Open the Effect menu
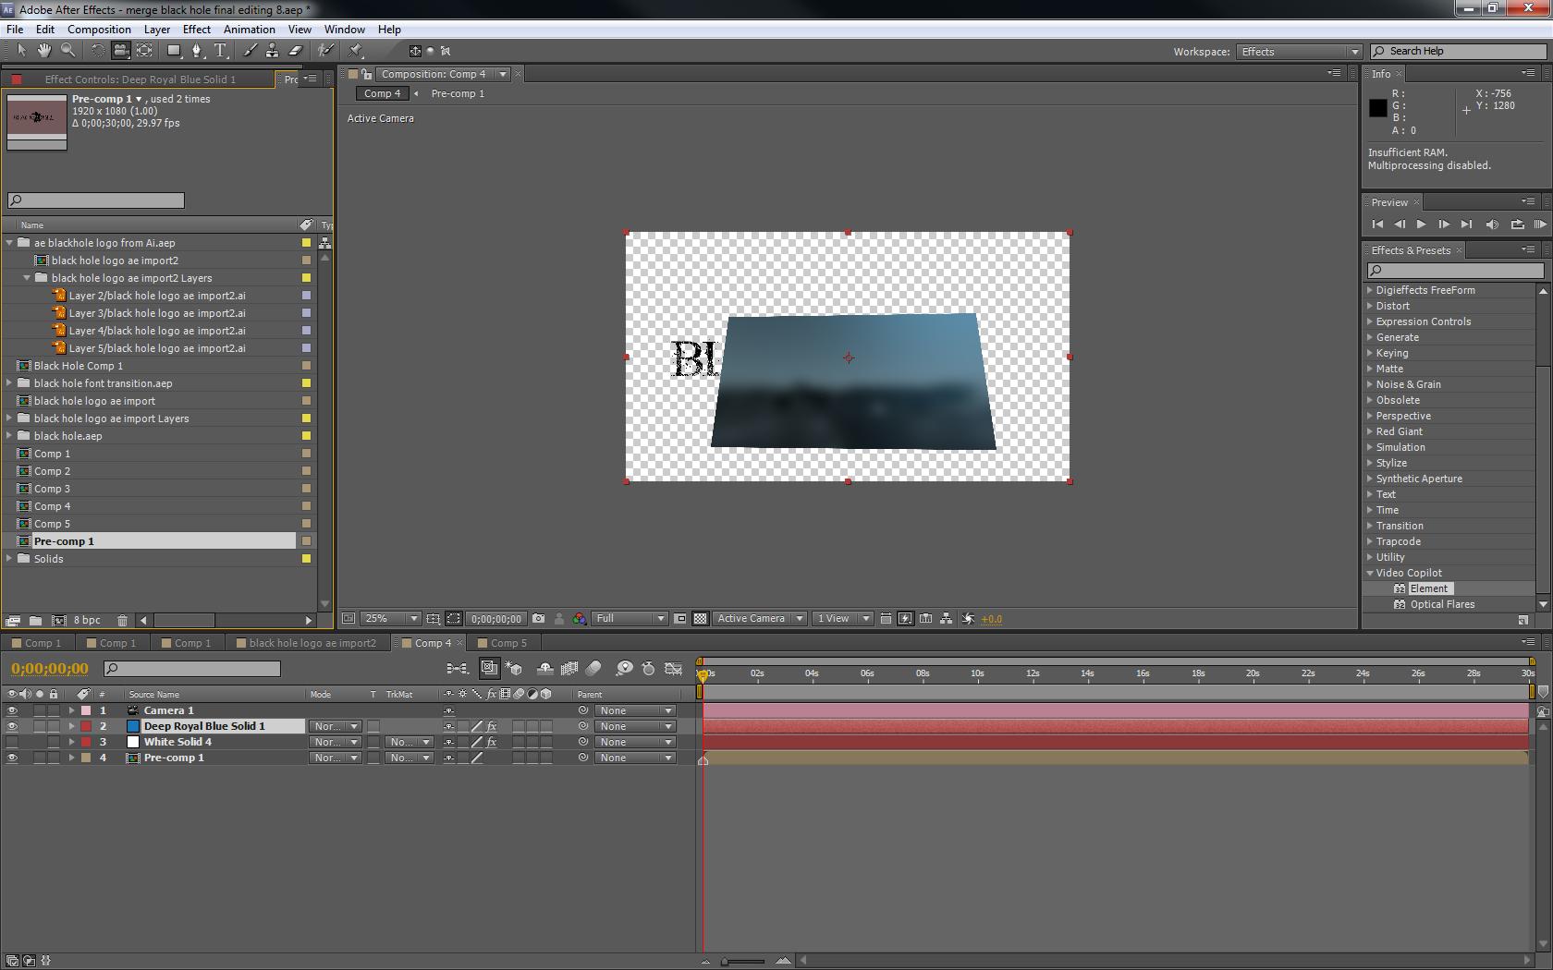 tap(197, 30)
